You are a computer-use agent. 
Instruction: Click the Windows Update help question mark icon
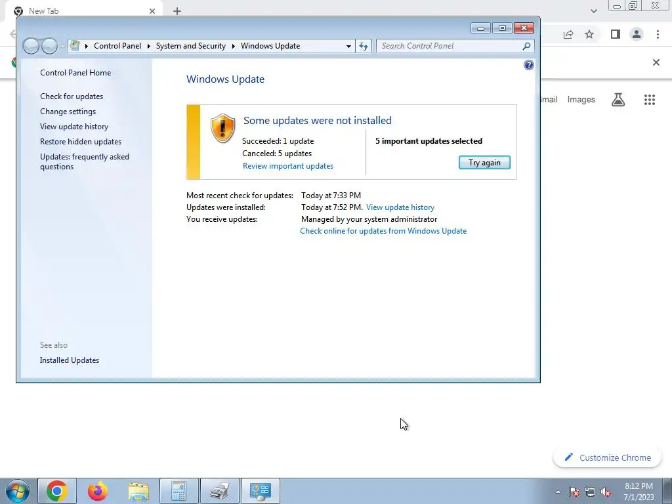tap(528, 65)
